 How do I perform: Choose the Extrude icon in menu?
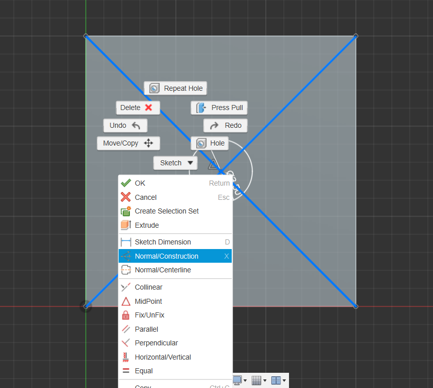pos(126,225)
